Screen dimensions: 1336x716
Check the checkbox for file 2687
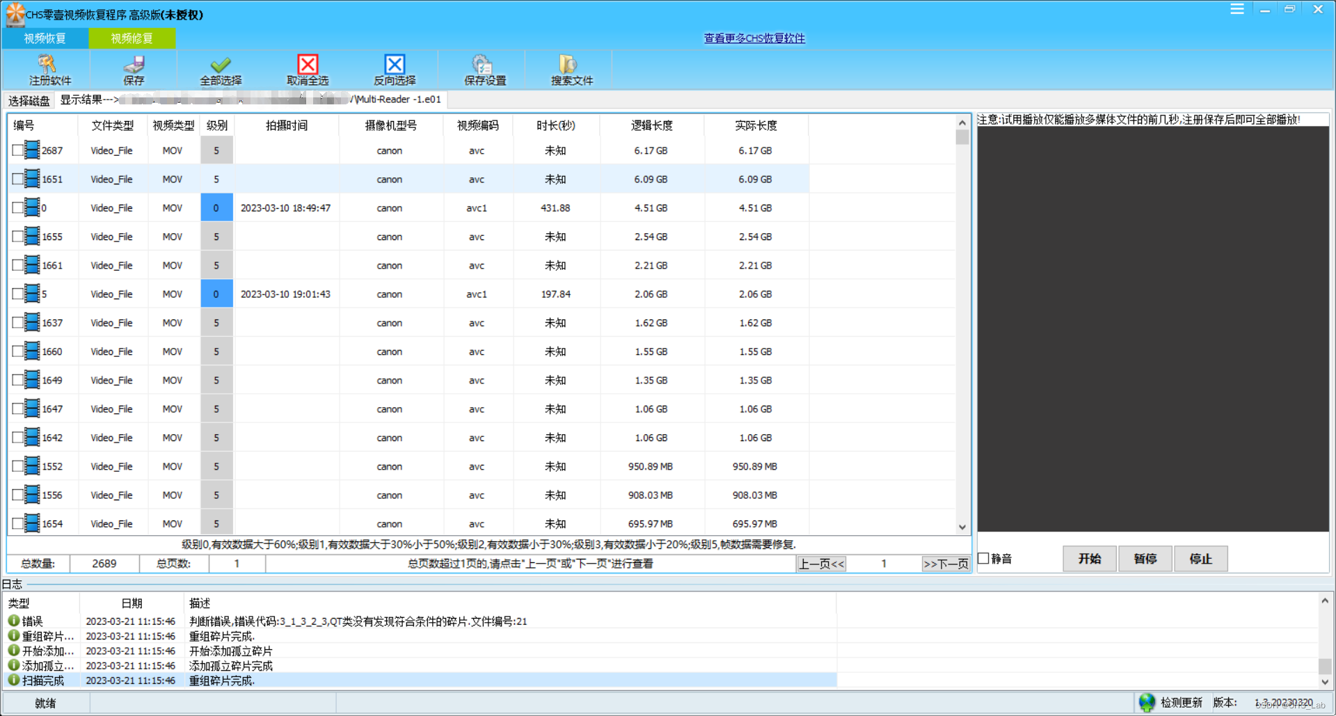[17, 150]
